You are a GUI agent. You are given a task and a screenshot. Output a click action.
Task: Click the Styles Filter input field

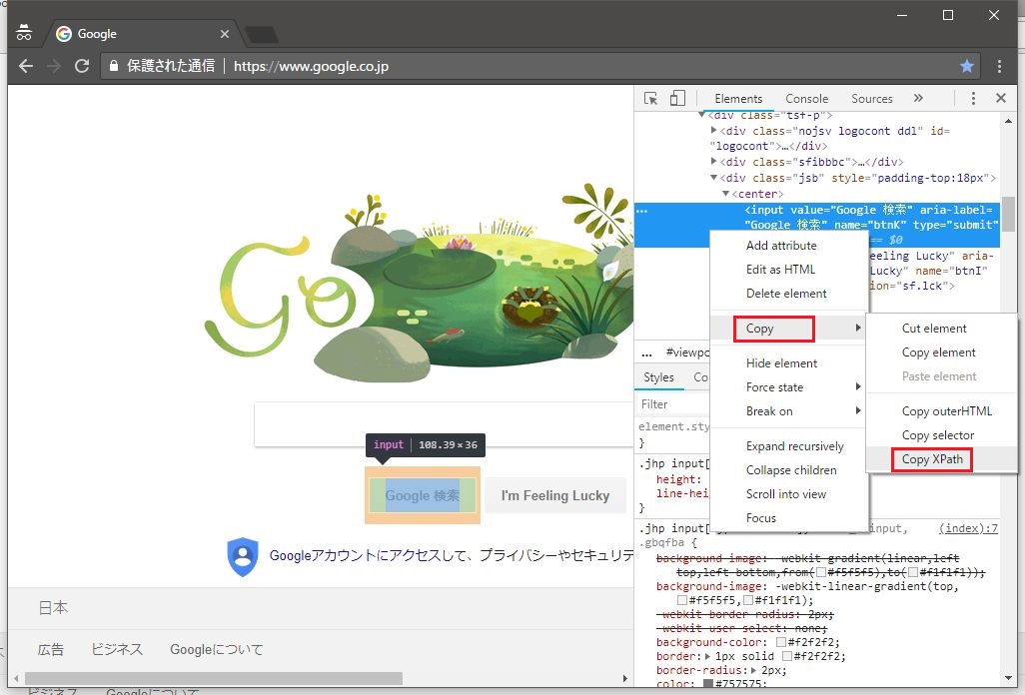pyautogui.click(x=671, y=404)
